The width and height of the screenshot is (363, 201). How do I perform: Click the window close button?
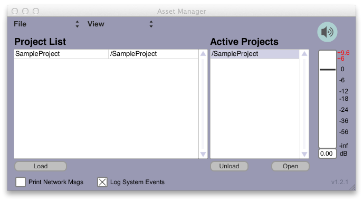click(x=15, y=11)
